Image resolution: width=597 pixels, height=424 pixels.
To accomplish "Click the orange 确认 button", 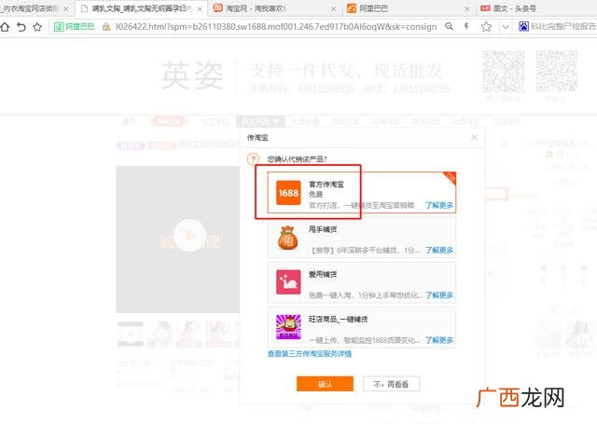I will pos(325,384).
